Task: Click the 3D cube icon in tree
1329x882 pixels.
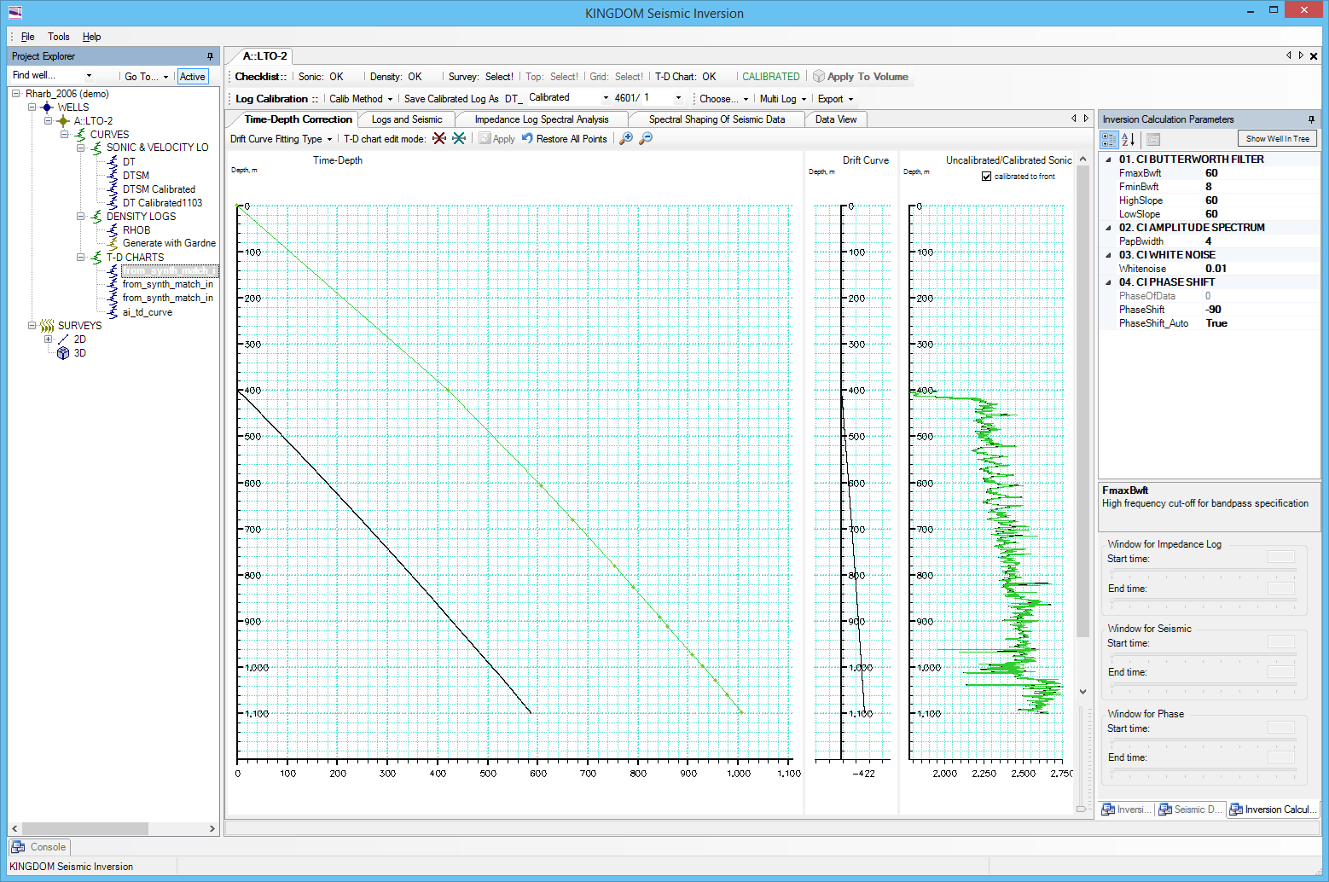Action: pyautogui.click(x=63, y=353)
